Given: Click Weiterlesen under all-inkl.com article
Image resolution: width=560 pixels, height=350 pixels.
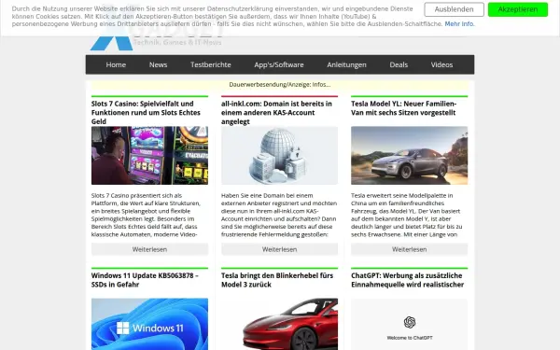Looking at the screenshot, I should [x=279, y=249].
